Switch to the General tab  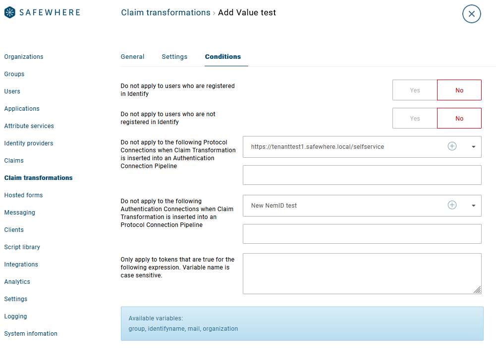coord(132,57)
